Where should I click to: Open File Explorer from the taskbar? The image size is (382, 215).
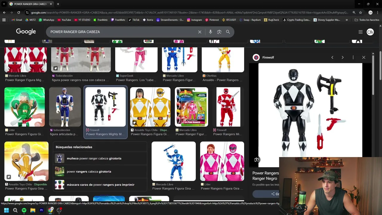[x=33, y=210]
